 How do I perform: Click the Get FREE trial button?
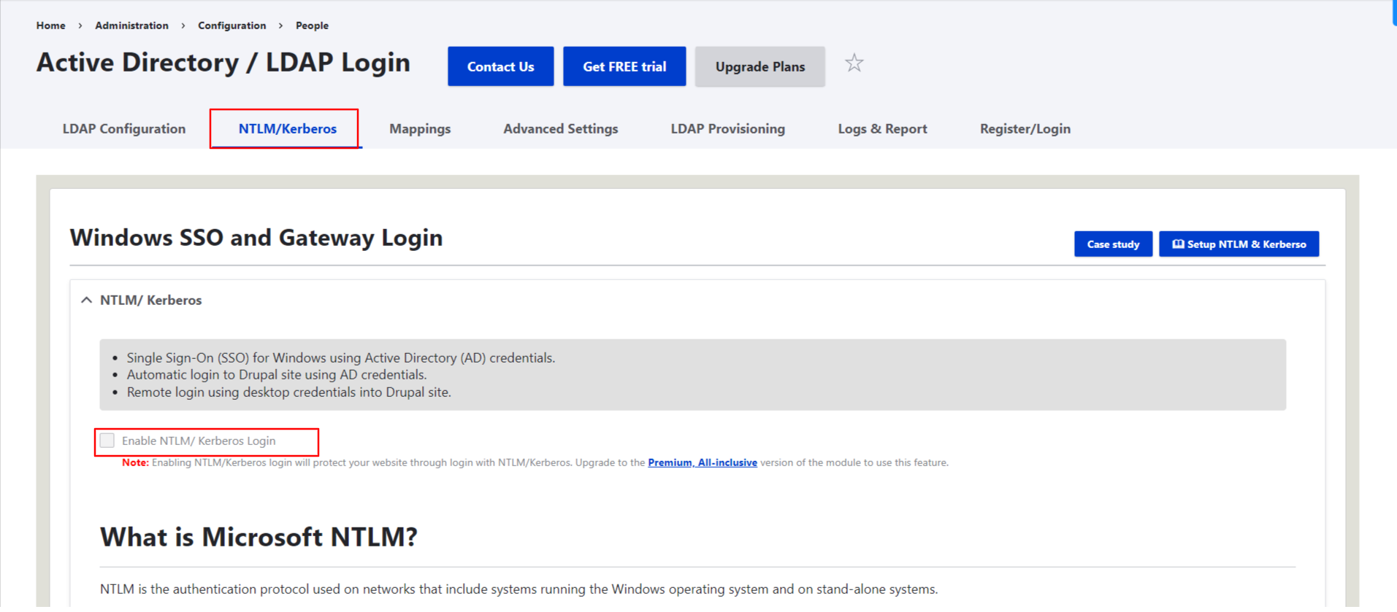click(x=624, y=66)
